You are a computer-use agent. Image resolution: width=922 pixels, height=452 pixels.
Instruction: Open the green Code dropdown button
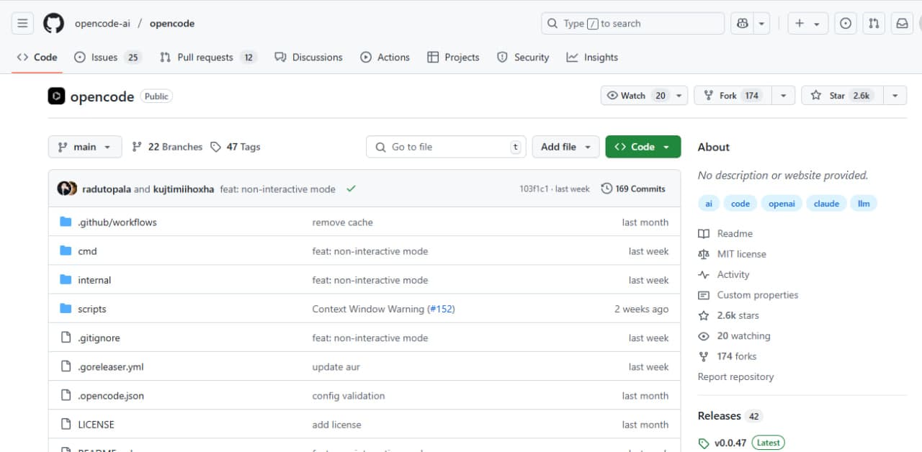click(x=643, y=147)
